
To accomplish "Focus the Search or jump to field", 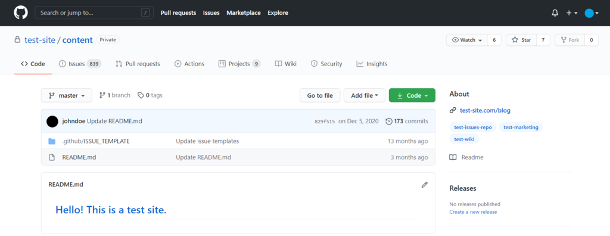I will [x=92, y=13].
